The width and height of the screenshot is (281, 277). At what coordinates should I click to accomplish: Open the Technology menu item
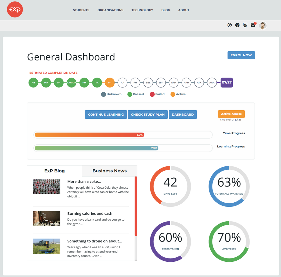pos(142,10)
